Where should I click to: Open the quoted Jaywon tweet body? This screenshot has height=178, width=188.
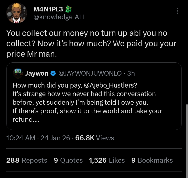(87, 102)
